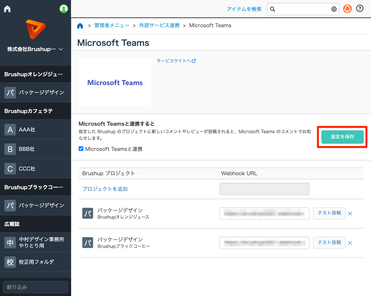
Task: Open BBB社 project in sidebar
Action: click(x=35, y=149)
